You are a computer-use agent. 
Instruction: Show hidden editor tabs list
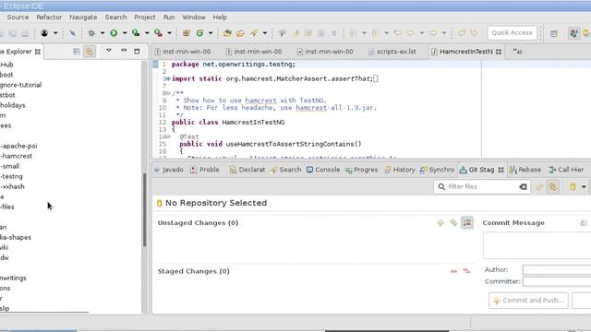pyautogui.click(x=517, y=52)
